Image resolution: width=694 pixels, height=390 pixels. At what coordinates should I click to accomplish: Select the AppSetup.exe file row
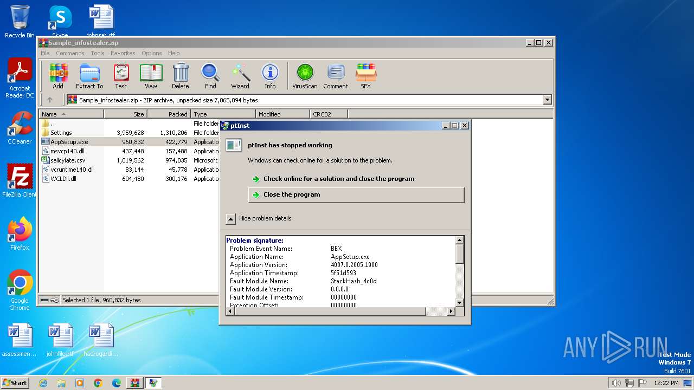tap(130, 142)
